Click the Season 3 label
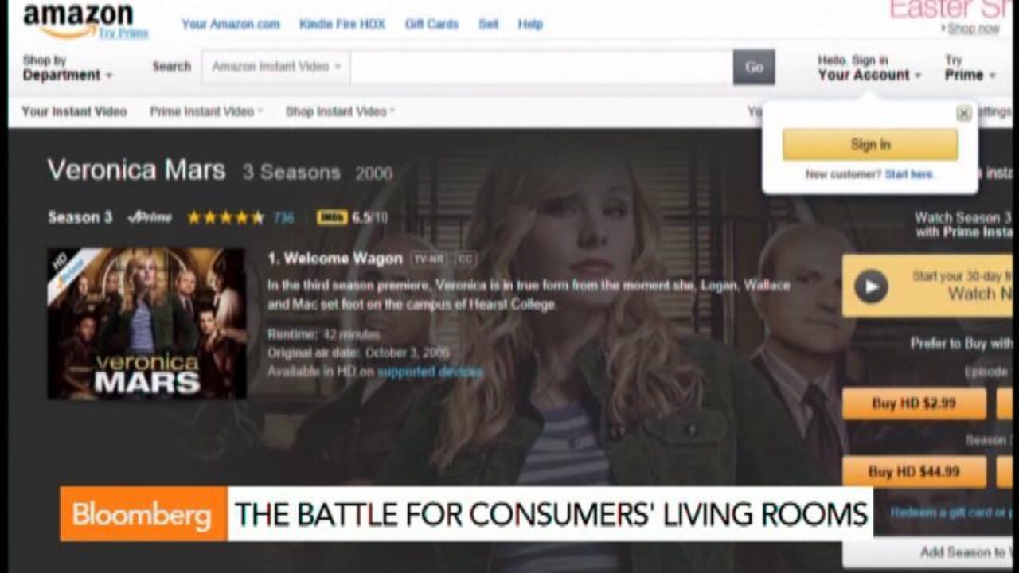The image size is (1019, 573). pyautogui.click(x=80, y=217)
